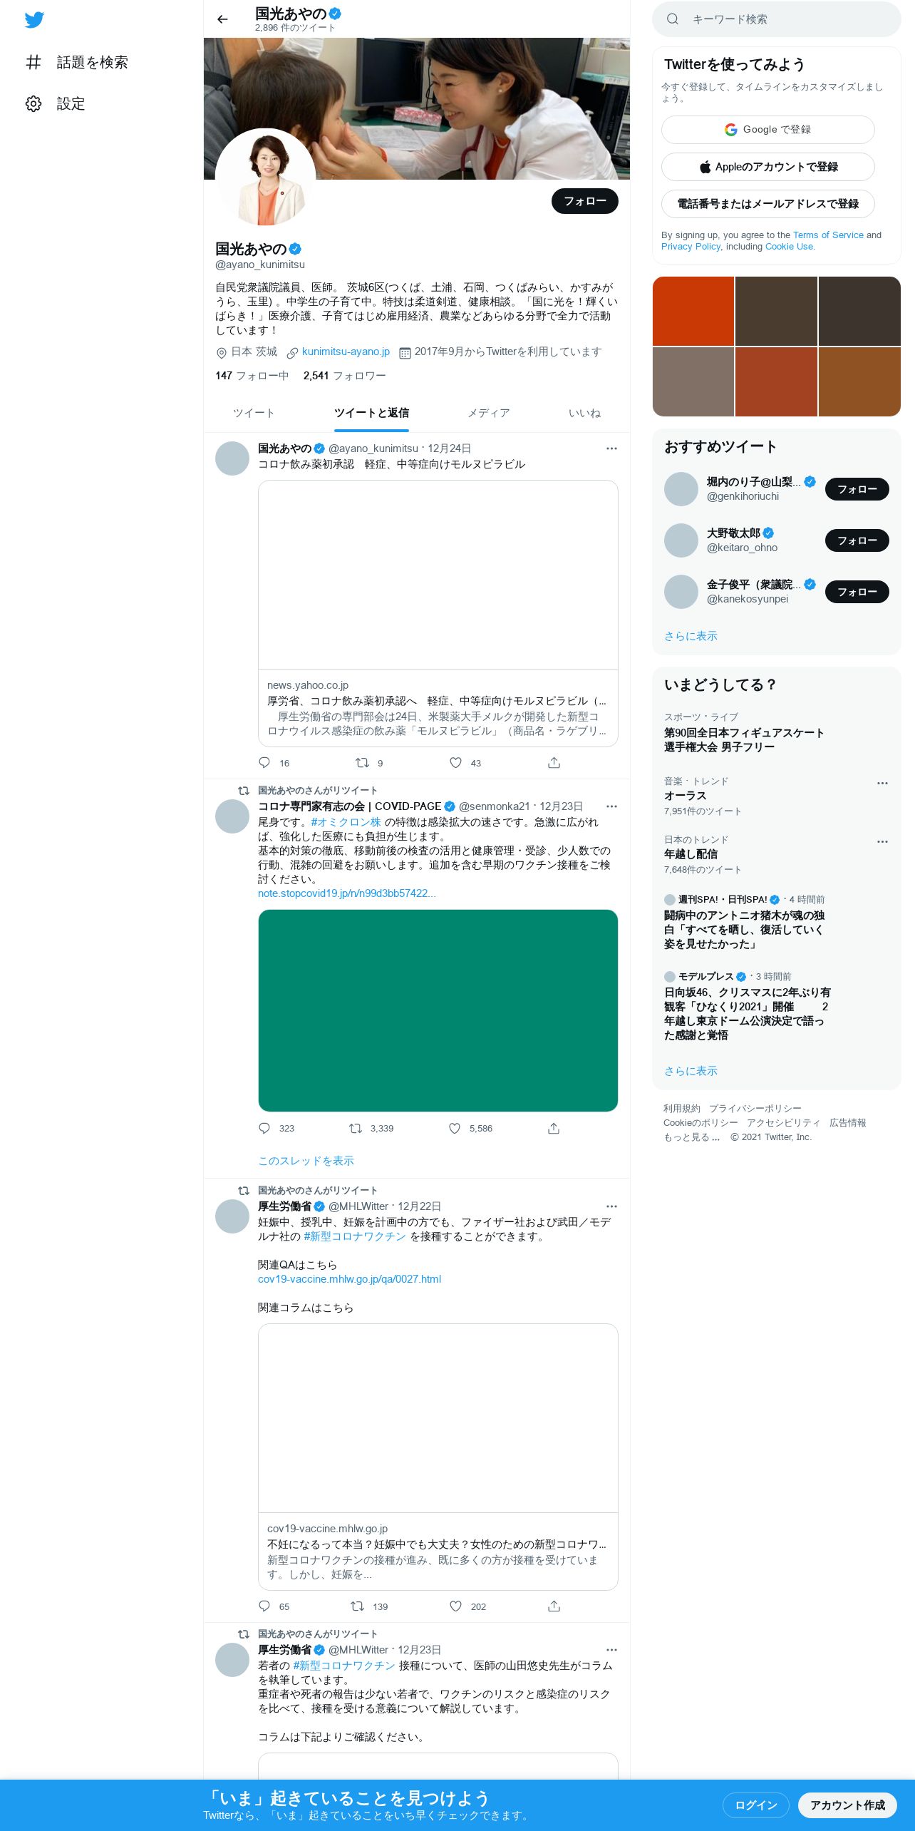The image size is (915, 1831).
Task: Click さらに表示 under おすすめツイート
Action: pyautogui.click(x=691, y=636)
